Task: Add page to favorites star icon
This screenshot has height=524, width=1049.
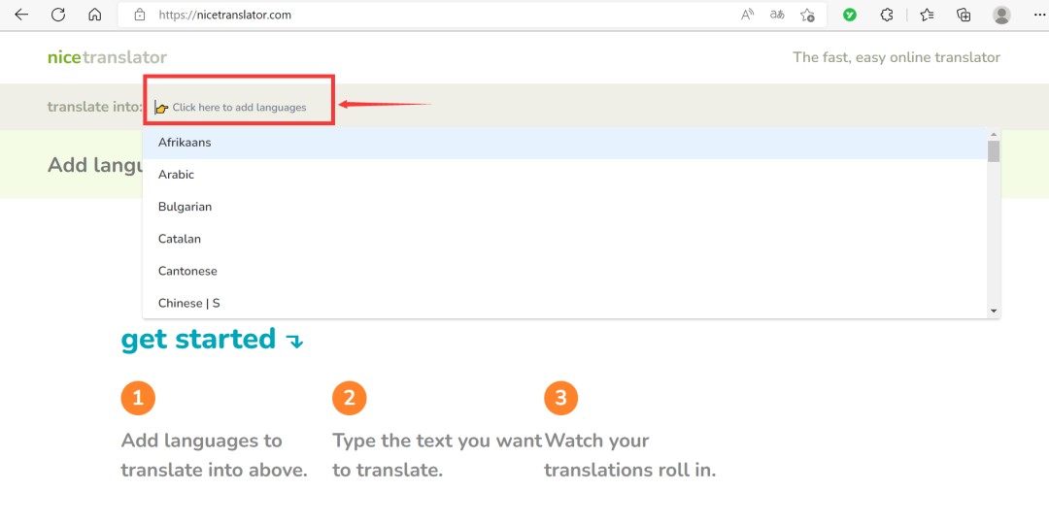Action: pyautogui.click(x=807, y=15)
